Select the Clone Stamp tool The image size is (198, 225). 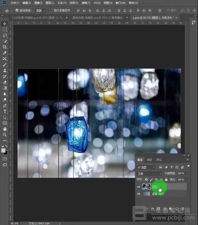click(5, 70)
